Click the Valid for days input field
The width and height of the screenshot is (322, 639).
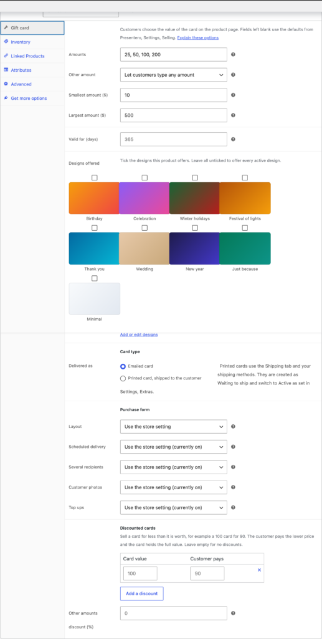174,139
